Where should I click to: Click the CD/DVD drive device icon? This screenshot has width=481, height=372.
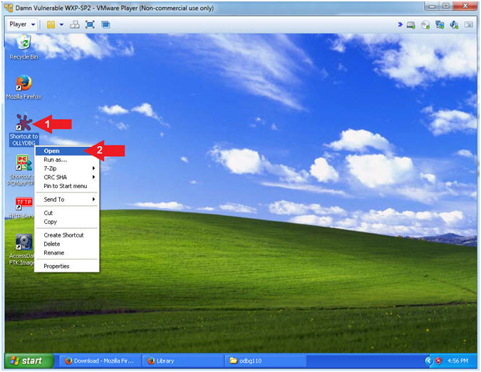[x=425, y=25]
